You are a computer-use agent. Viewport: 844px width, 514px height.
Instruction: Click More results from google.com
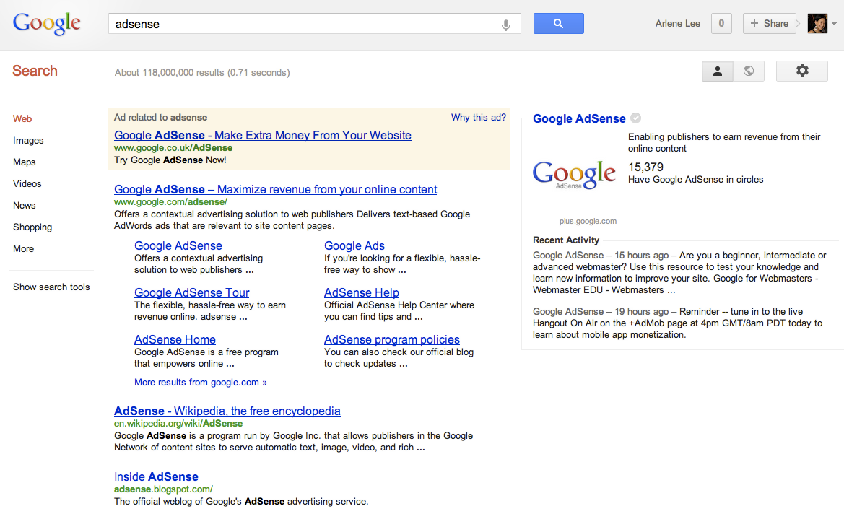(200, 382)
